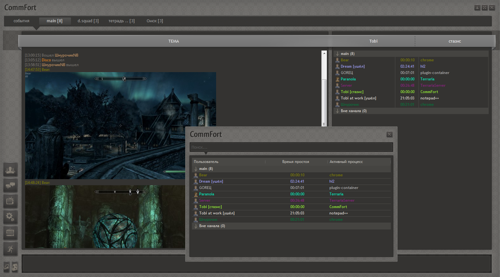Open the users list icon in sidebar
This screenshot has width=500, height=277.
(10, 170)
